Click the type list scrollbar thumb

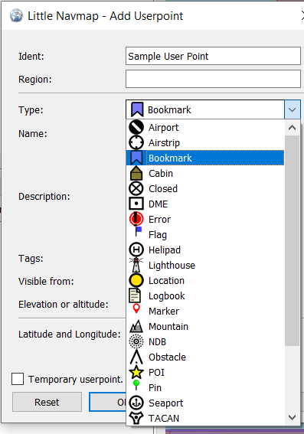point(292,240)
